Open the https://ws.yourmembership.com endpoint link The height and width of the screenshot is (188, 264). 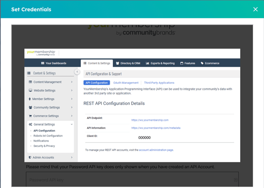(x=150, y=120)
